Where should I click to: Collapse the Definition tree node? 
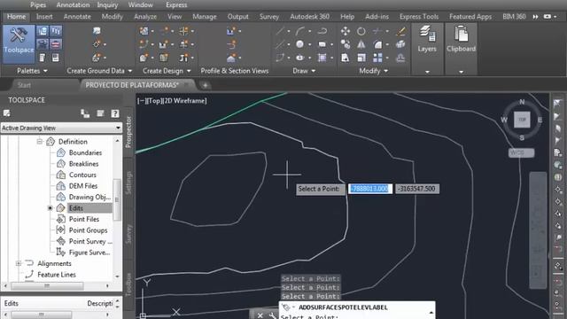click(x=39, y=142)
